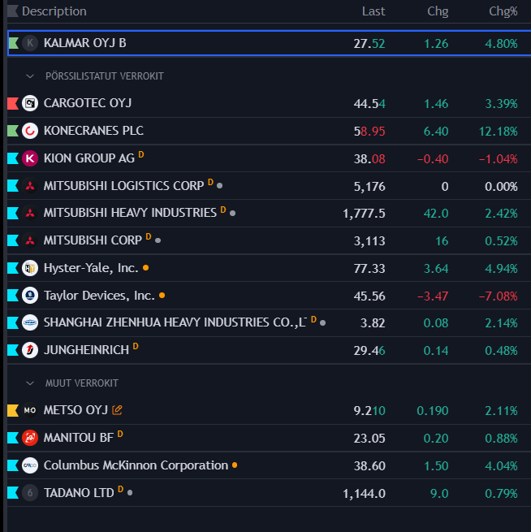The height and width of the screenshot is (532, 531).
Task: Click the Manitou BF logo icon
Action: 30,438
